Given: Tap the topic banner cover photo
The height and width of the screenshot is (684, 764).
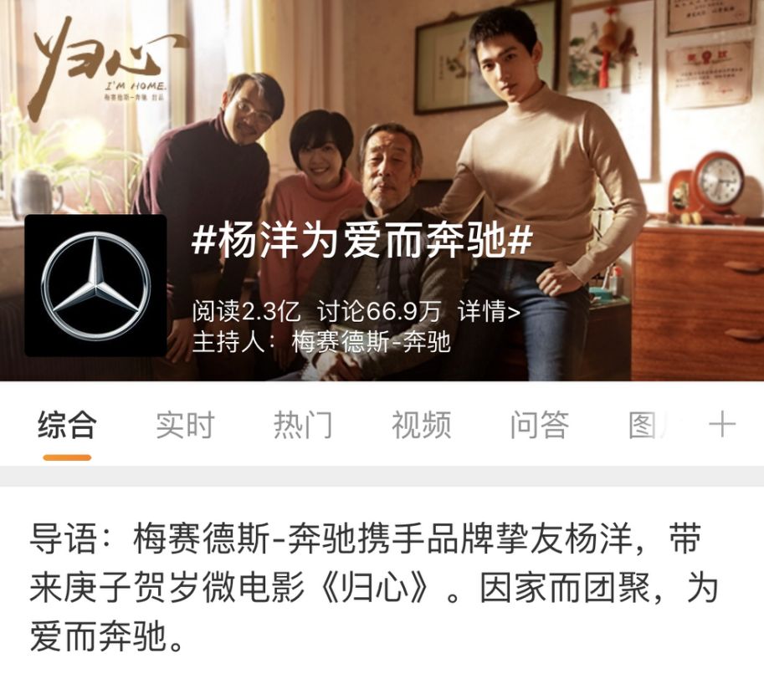Looking at the screenshot, I should 382,191.
